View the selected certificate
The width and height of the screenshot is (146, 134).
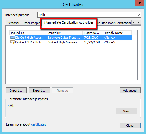127,111
